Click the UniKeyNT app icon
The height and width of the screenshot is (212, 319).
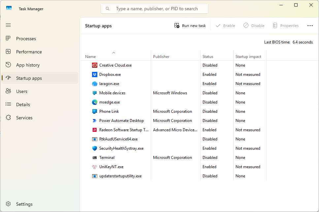click(x=95, y=167)
